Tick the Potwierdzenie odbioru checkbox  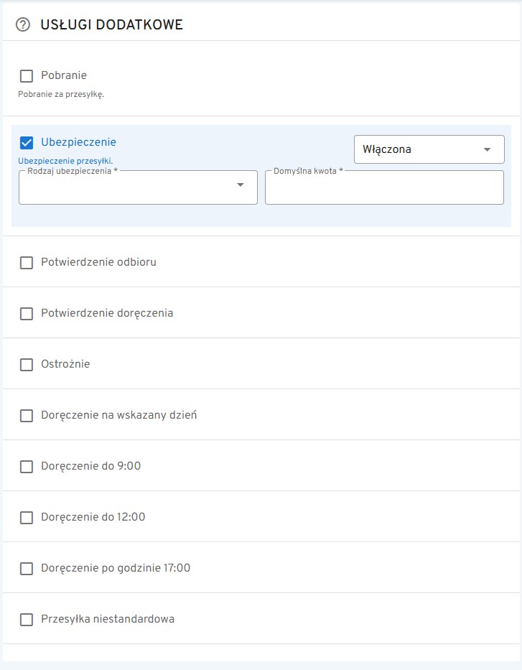tap(27, 263)
